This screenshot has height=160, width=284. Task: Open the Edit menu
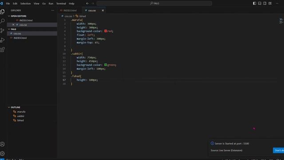coord(15,4)
